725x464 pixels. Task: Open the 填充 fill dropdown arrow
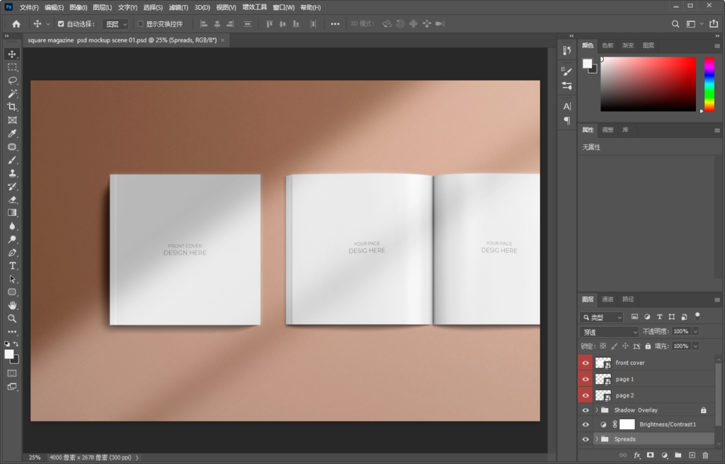pos(695,346)
